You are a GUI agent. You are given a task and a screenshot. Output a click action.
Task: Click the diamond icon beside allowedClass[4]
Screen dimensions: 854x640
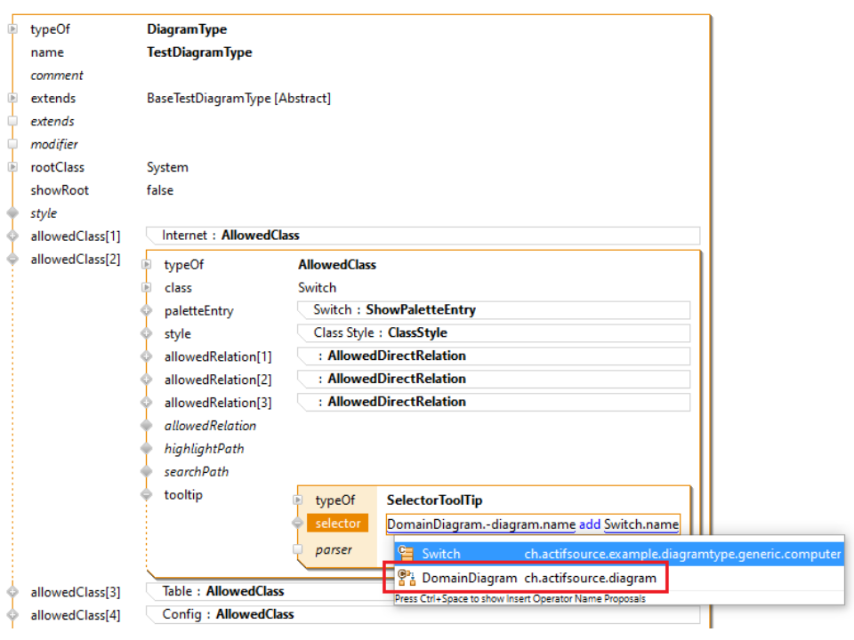tap(14, 614)
